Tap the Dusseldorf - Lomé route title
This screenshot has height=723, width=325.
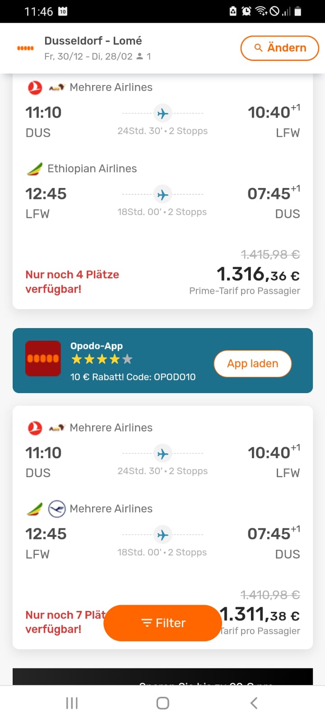[x=93, y=41]
